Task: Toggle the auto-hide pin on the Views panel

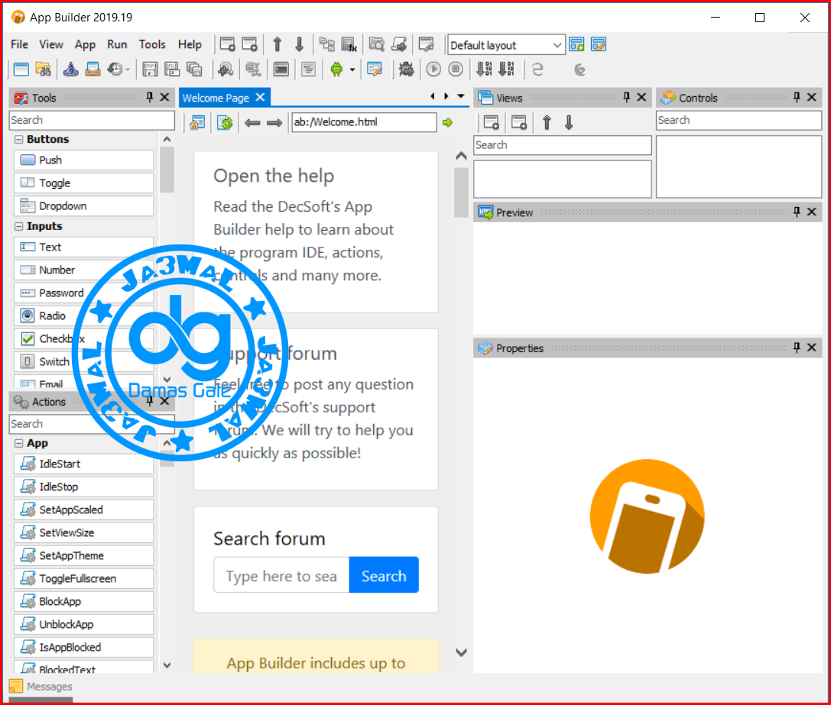Action: pos(626,97)
